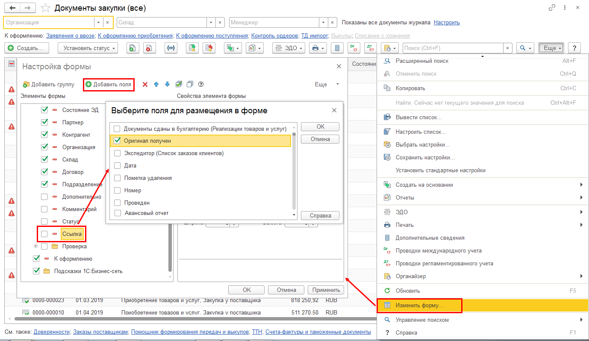Show Дт/Кт regulated accounting entries from toolbar
The height and width of the screenshot is (341, 589).
(370, 48)
